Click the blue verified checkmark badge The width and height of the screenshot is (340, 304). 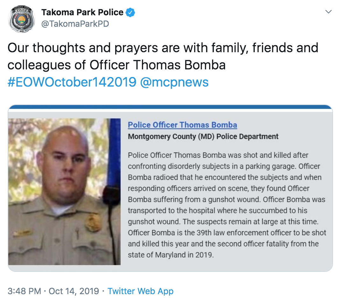(x=130, y=12)
